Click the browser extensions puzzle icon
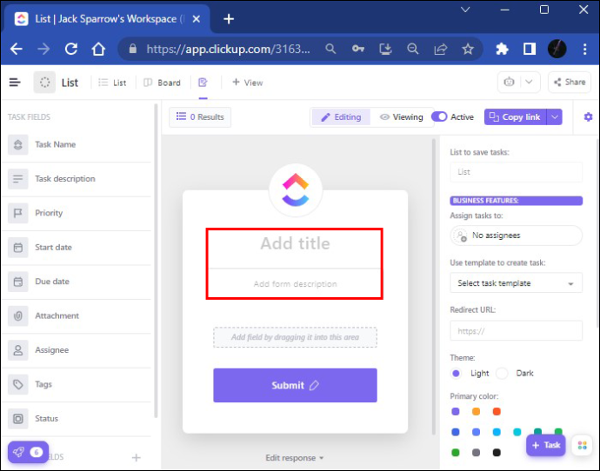Viewport: 600px width, 471px height. (502, 49)
